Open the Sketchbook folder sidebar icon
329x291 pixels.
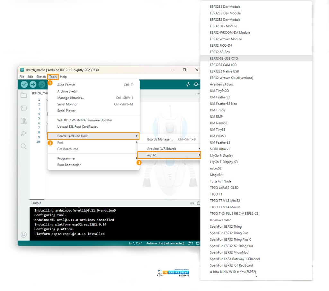(23, 95)
